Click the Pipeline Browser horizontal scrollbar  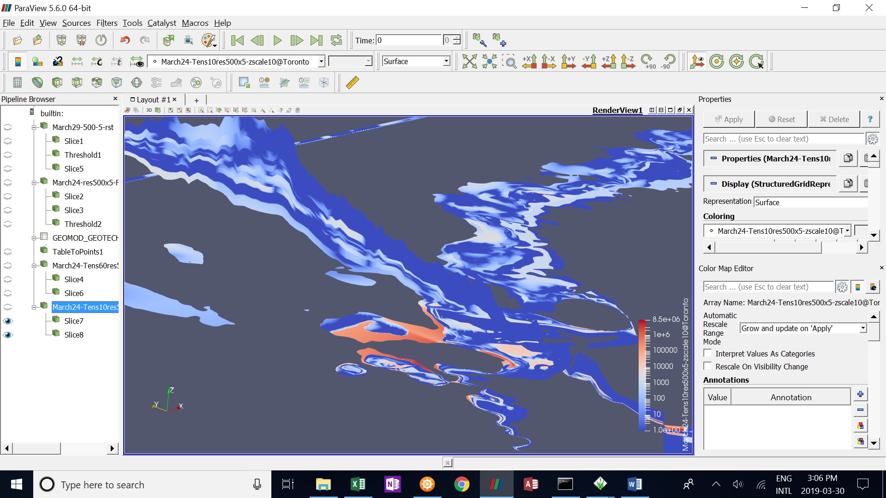click(x=60, y=448)
